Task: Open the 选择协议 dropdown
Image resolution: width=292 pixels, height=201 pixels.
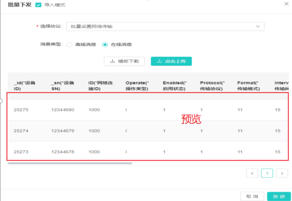Action: 165,26
